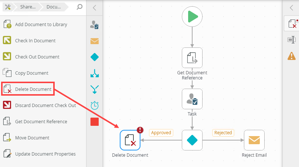The width and height of the screenshot is (299, 167).
Task: Select Add Document to Library icon
Action: [x=7, y=24]
